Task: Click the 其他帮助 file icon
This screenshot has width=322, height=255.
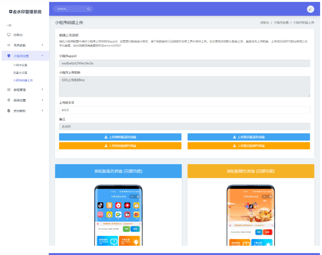Action: [9, 111]
